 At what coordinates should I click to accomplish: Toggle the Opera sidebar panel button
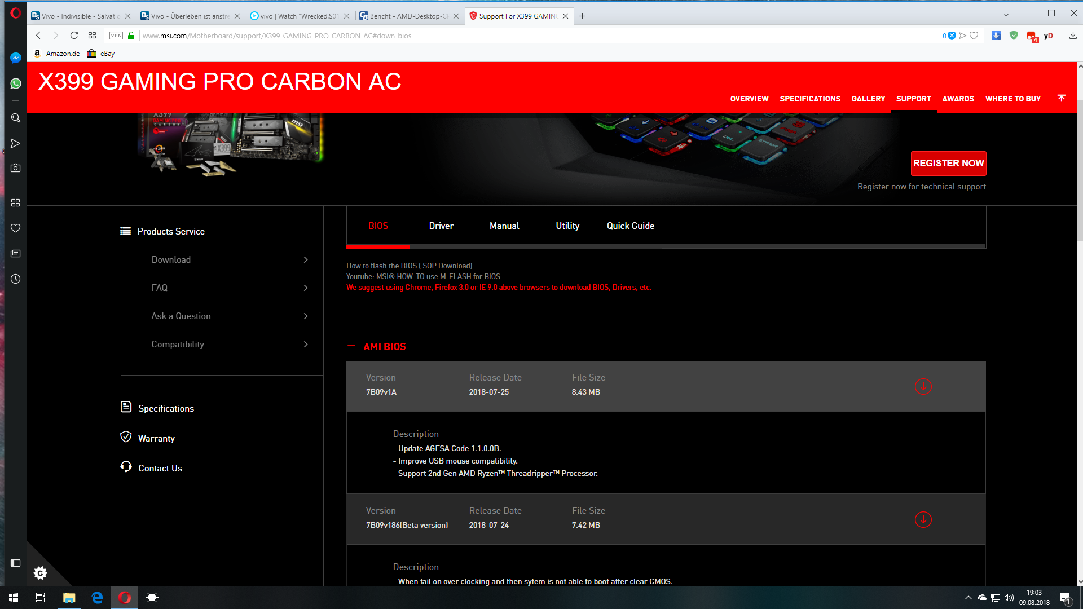click(x=15, y=563)
